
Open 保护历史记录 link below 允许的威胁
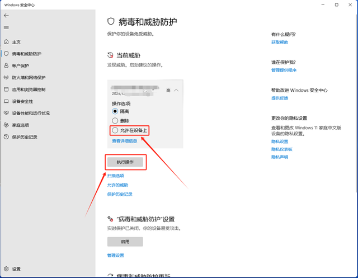point(120,194)
